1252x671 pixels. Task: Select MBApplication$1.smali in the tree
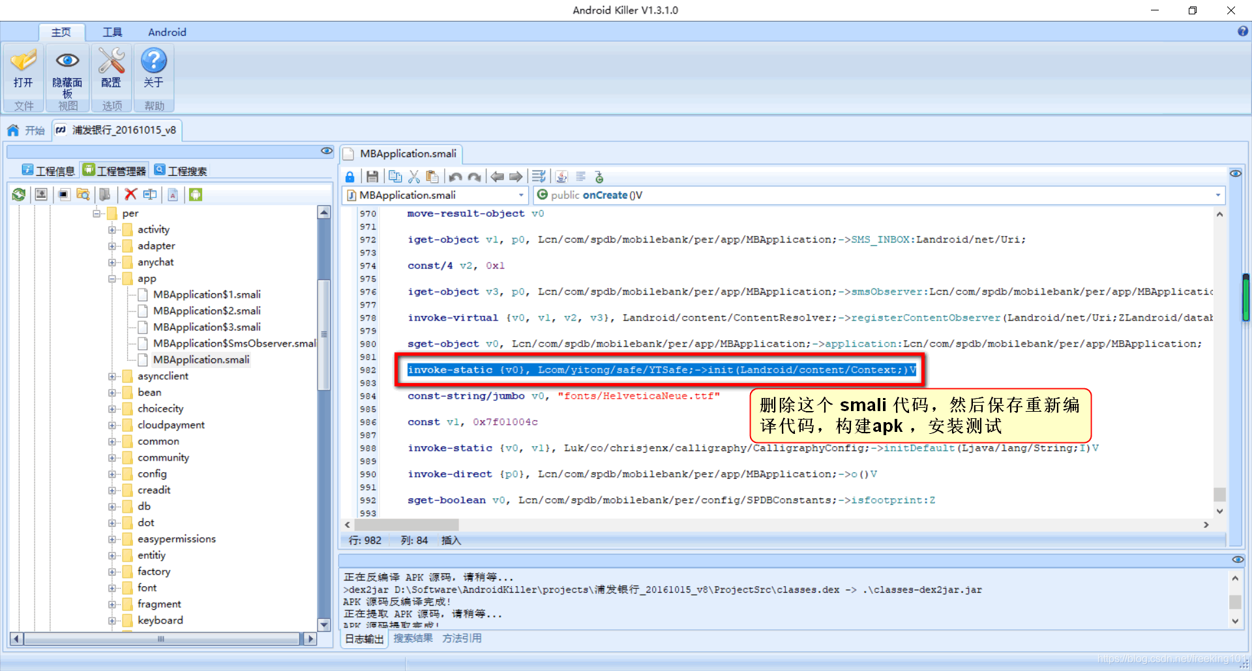(x=207, y=294)
